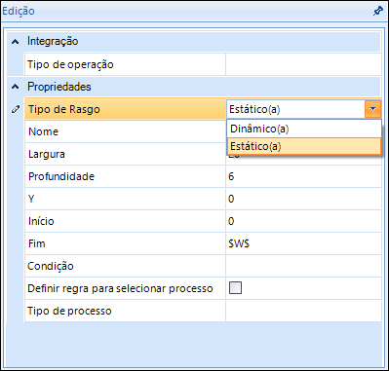Image resolution: width=389 pixels, height=371 pixels.
Task: Click the Estático(a) combo box text
Action: click(254, 109)
